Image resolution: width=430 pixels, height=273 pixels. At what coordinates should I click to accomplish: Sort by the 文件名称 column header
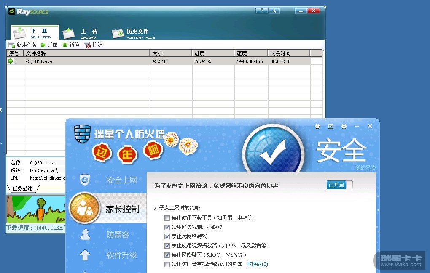[x=87, y=53]
